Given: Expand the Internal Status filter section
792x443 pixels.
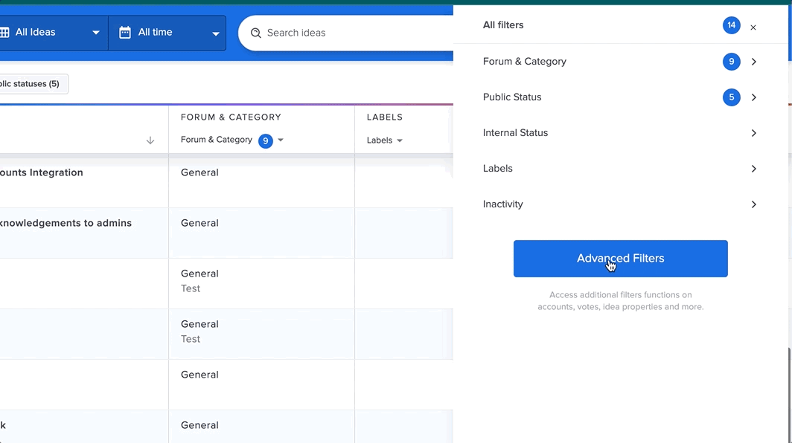Looking at the screenshot, I should [753, 133].
